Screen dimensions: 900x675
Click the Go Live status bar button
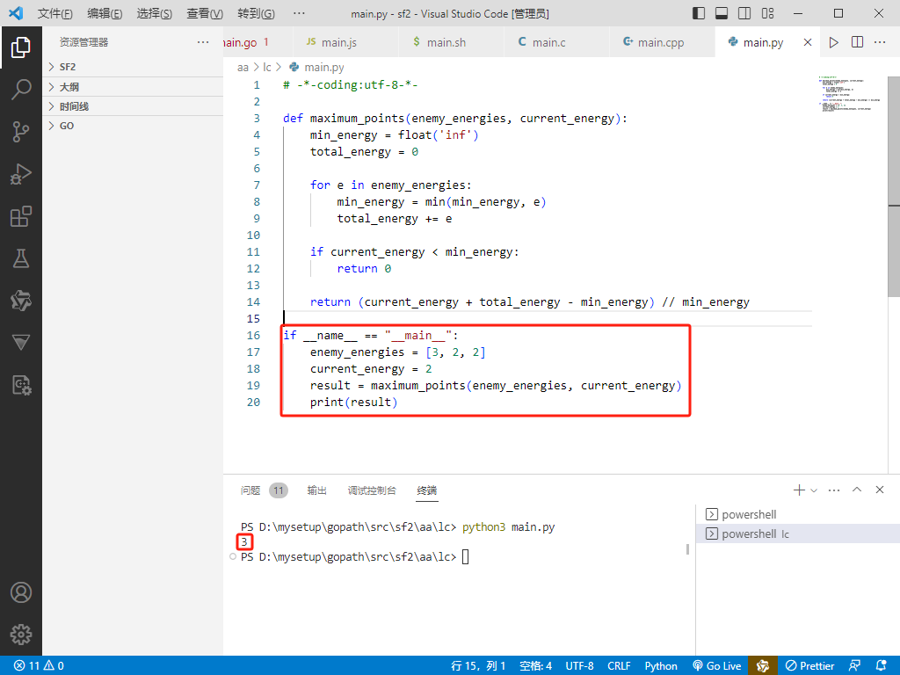(716, 666)
